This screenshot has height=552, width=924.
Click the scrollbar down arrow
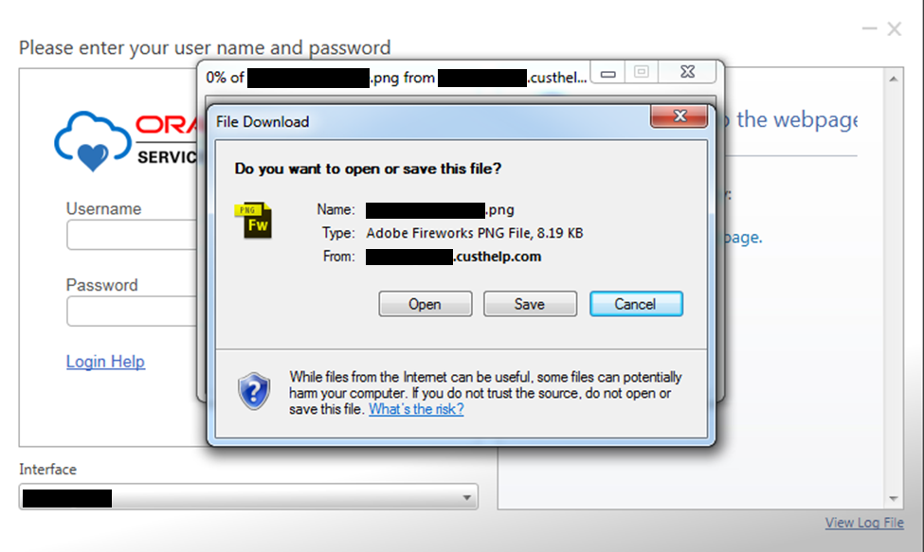coord(894,498)
